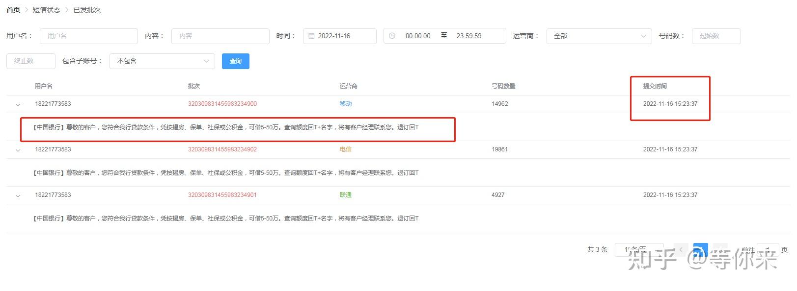Click username 18221773583 in 联通 row
This screenshot has height=291, width=797.
[x=53, y=195]
